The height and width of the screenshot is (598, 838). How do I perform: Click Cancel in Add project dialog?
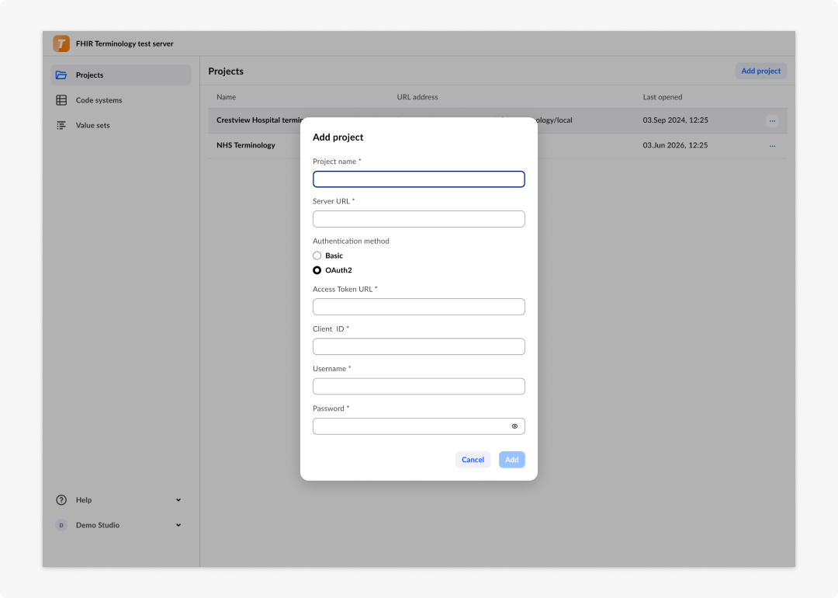[473, 460]
